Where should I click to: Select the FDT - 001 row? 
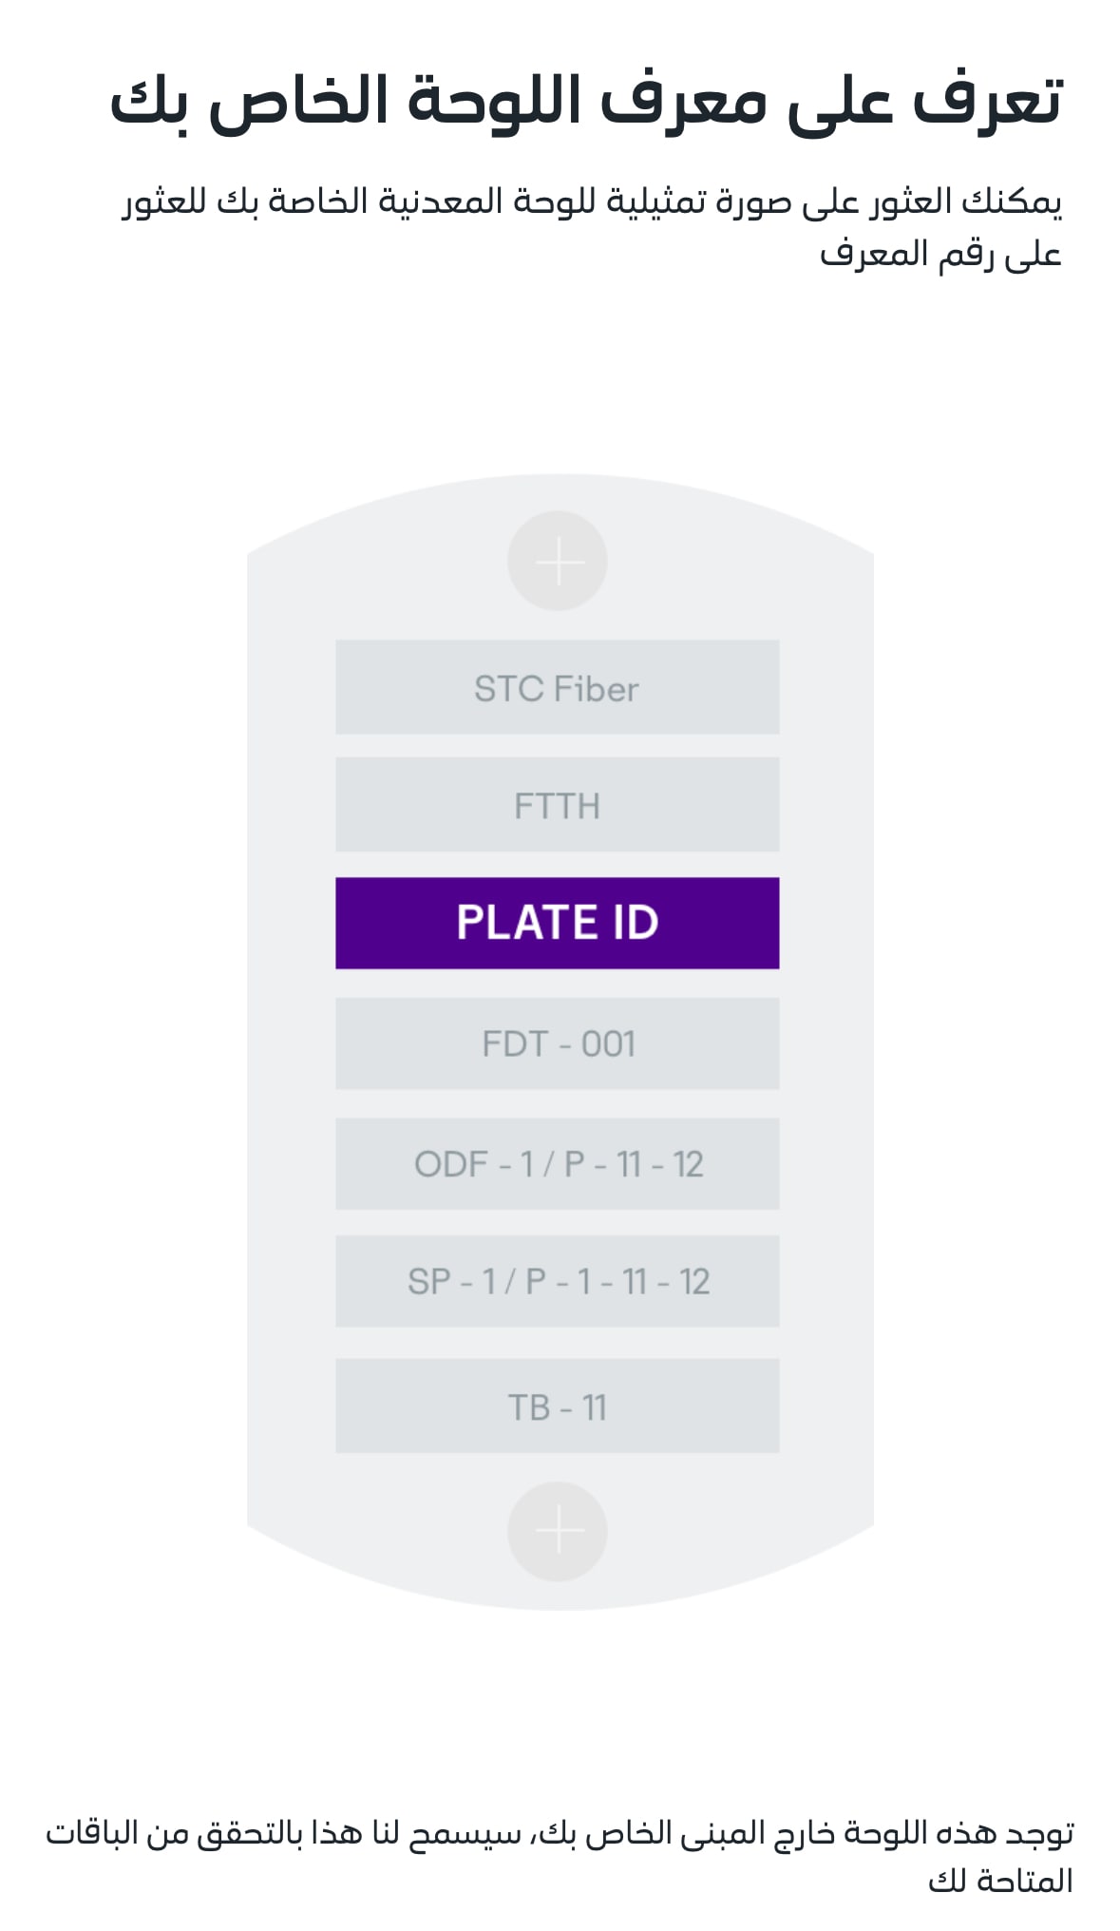[x=558, y=1043]
